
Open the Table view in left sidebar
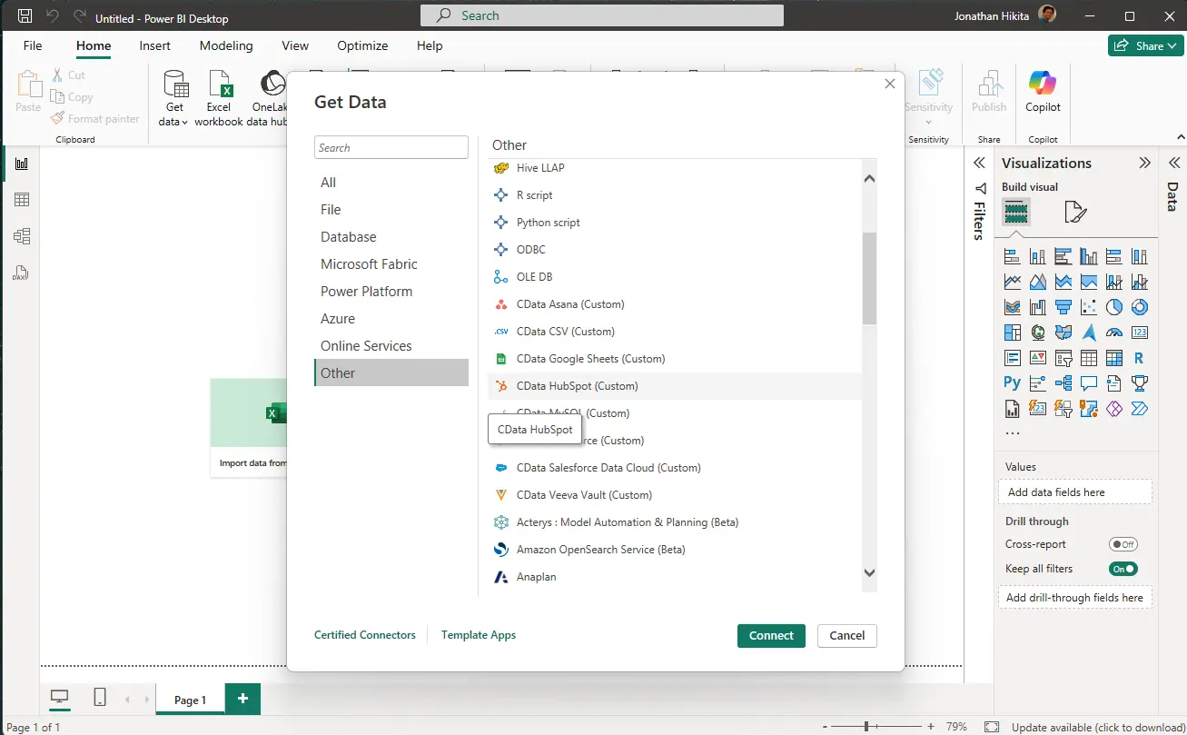[x=22, y=200]
